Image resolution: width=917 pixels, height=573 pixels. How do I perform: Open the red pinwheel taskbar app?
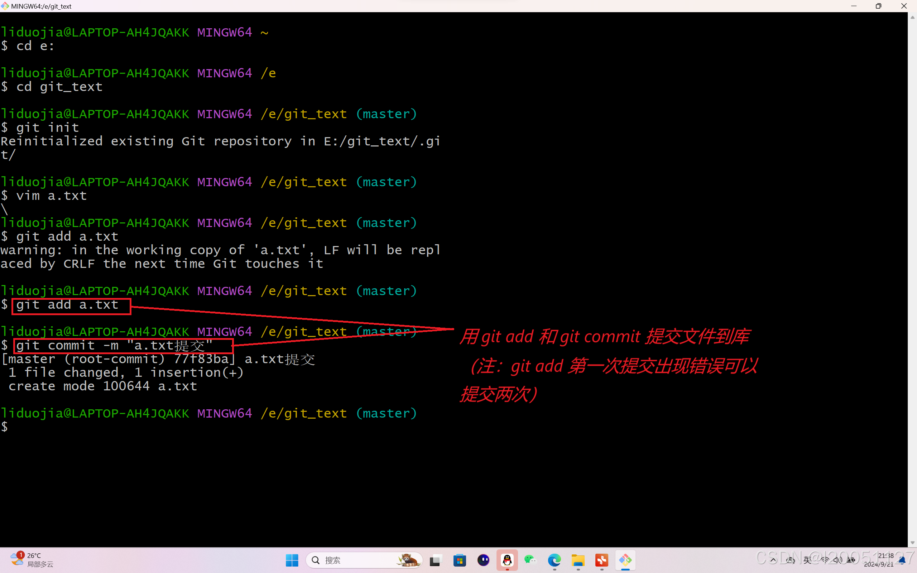click(x=602, y=560)
